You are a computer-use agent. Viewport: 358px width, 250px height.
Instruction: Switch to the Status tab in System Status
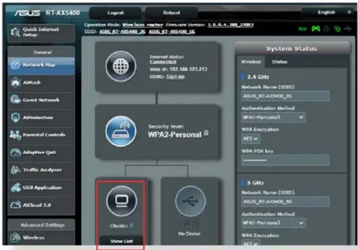pos(280,62)
